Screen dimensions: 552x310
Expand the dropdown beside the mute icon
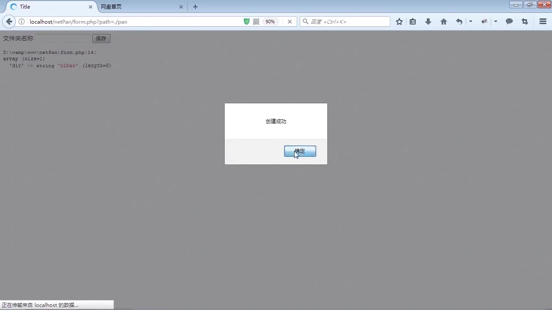point(496,22)
